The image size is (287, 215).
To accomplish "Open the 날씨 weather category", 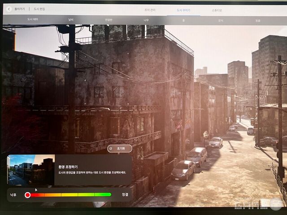I will point(71,20).
